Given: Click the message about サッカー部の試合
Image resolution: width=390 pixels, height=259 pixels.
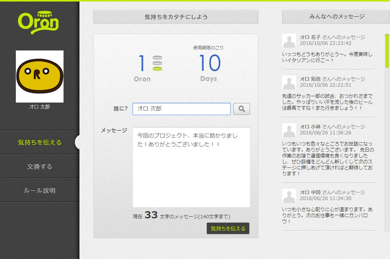Looking at the screenshot, I should pos(327,102).
